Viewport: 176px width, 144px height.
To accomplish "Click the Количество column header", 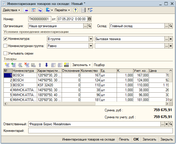I will click(x=90, y=71).
